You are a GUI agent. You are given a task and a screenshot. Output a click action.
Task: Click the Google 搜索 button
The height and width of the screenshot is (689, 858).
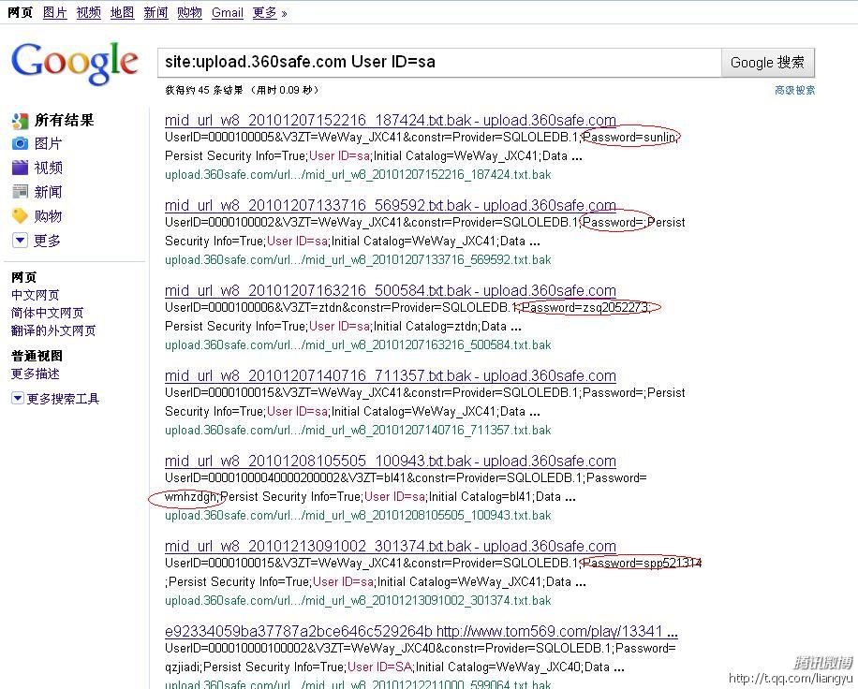click(x=768, y=63)
